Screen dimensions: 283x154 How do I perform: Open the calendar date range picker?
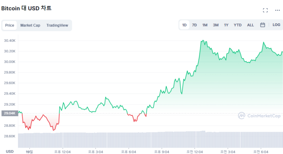[262, 25]
